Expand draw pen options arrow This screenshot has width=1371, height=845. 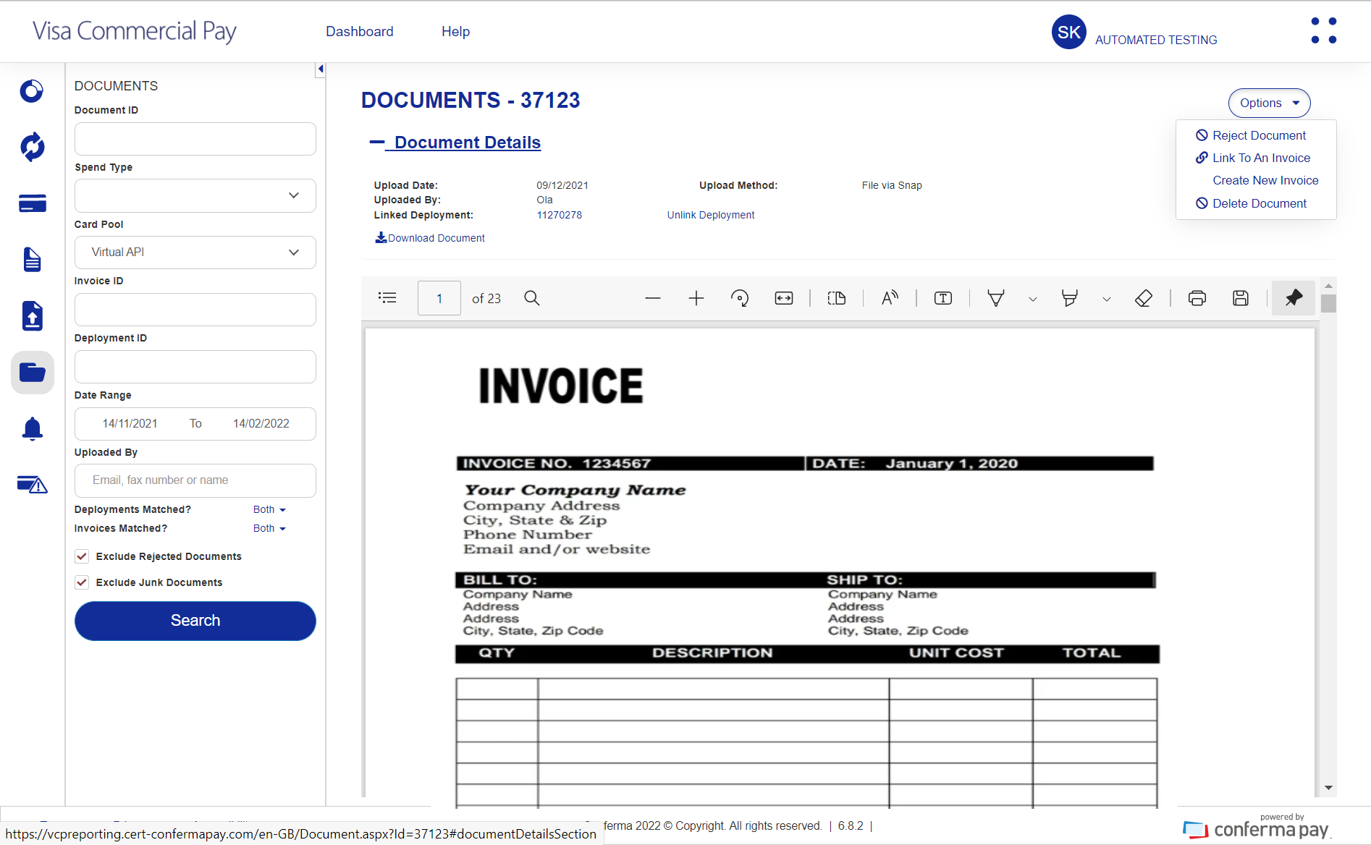tap(1033, 299)
